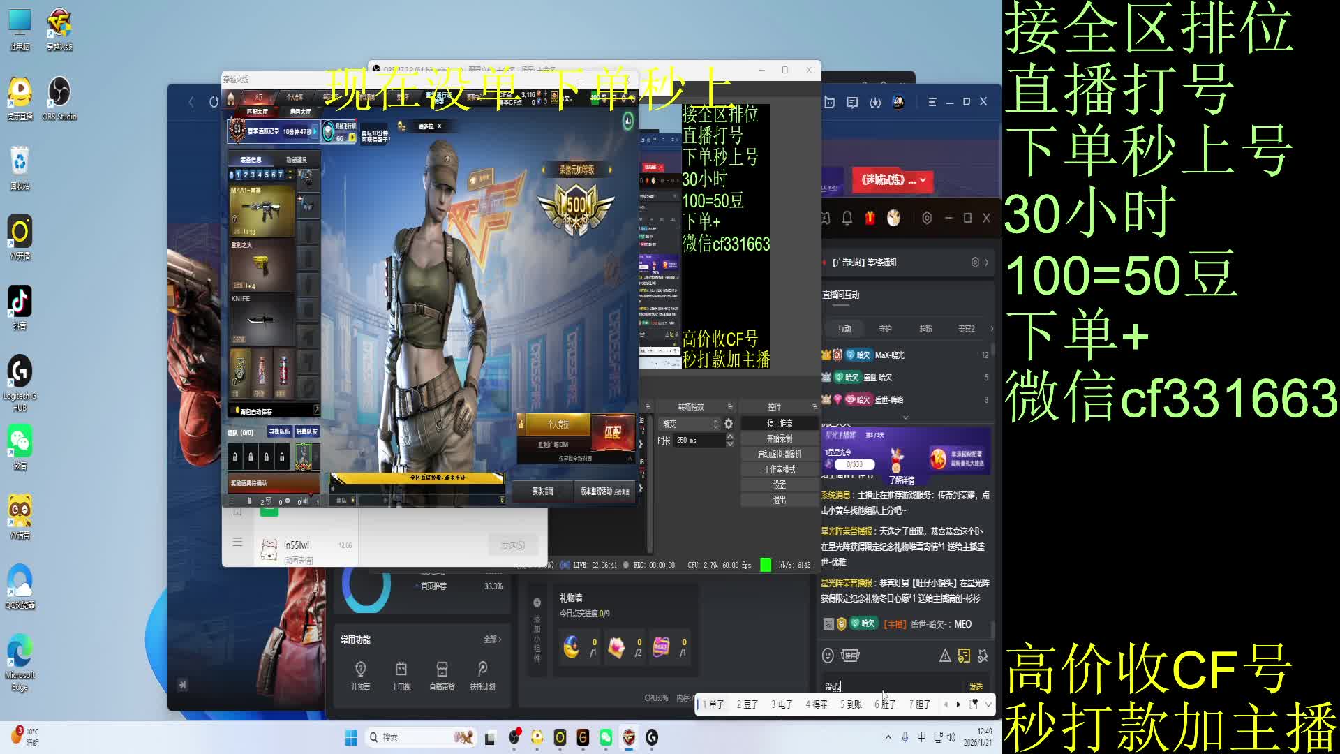This screenshot has height=754, width=1340.
Task: Click the red gift box icon
Action: pos(870,219)
